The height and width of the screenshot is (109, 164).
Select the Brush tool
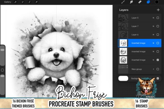pos(123,2)
